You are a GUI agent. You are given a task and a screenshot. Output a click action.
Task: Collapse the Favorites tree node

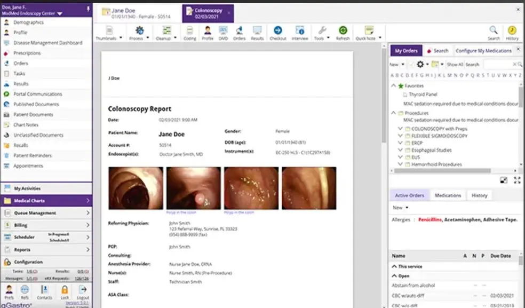click(394, 85)
